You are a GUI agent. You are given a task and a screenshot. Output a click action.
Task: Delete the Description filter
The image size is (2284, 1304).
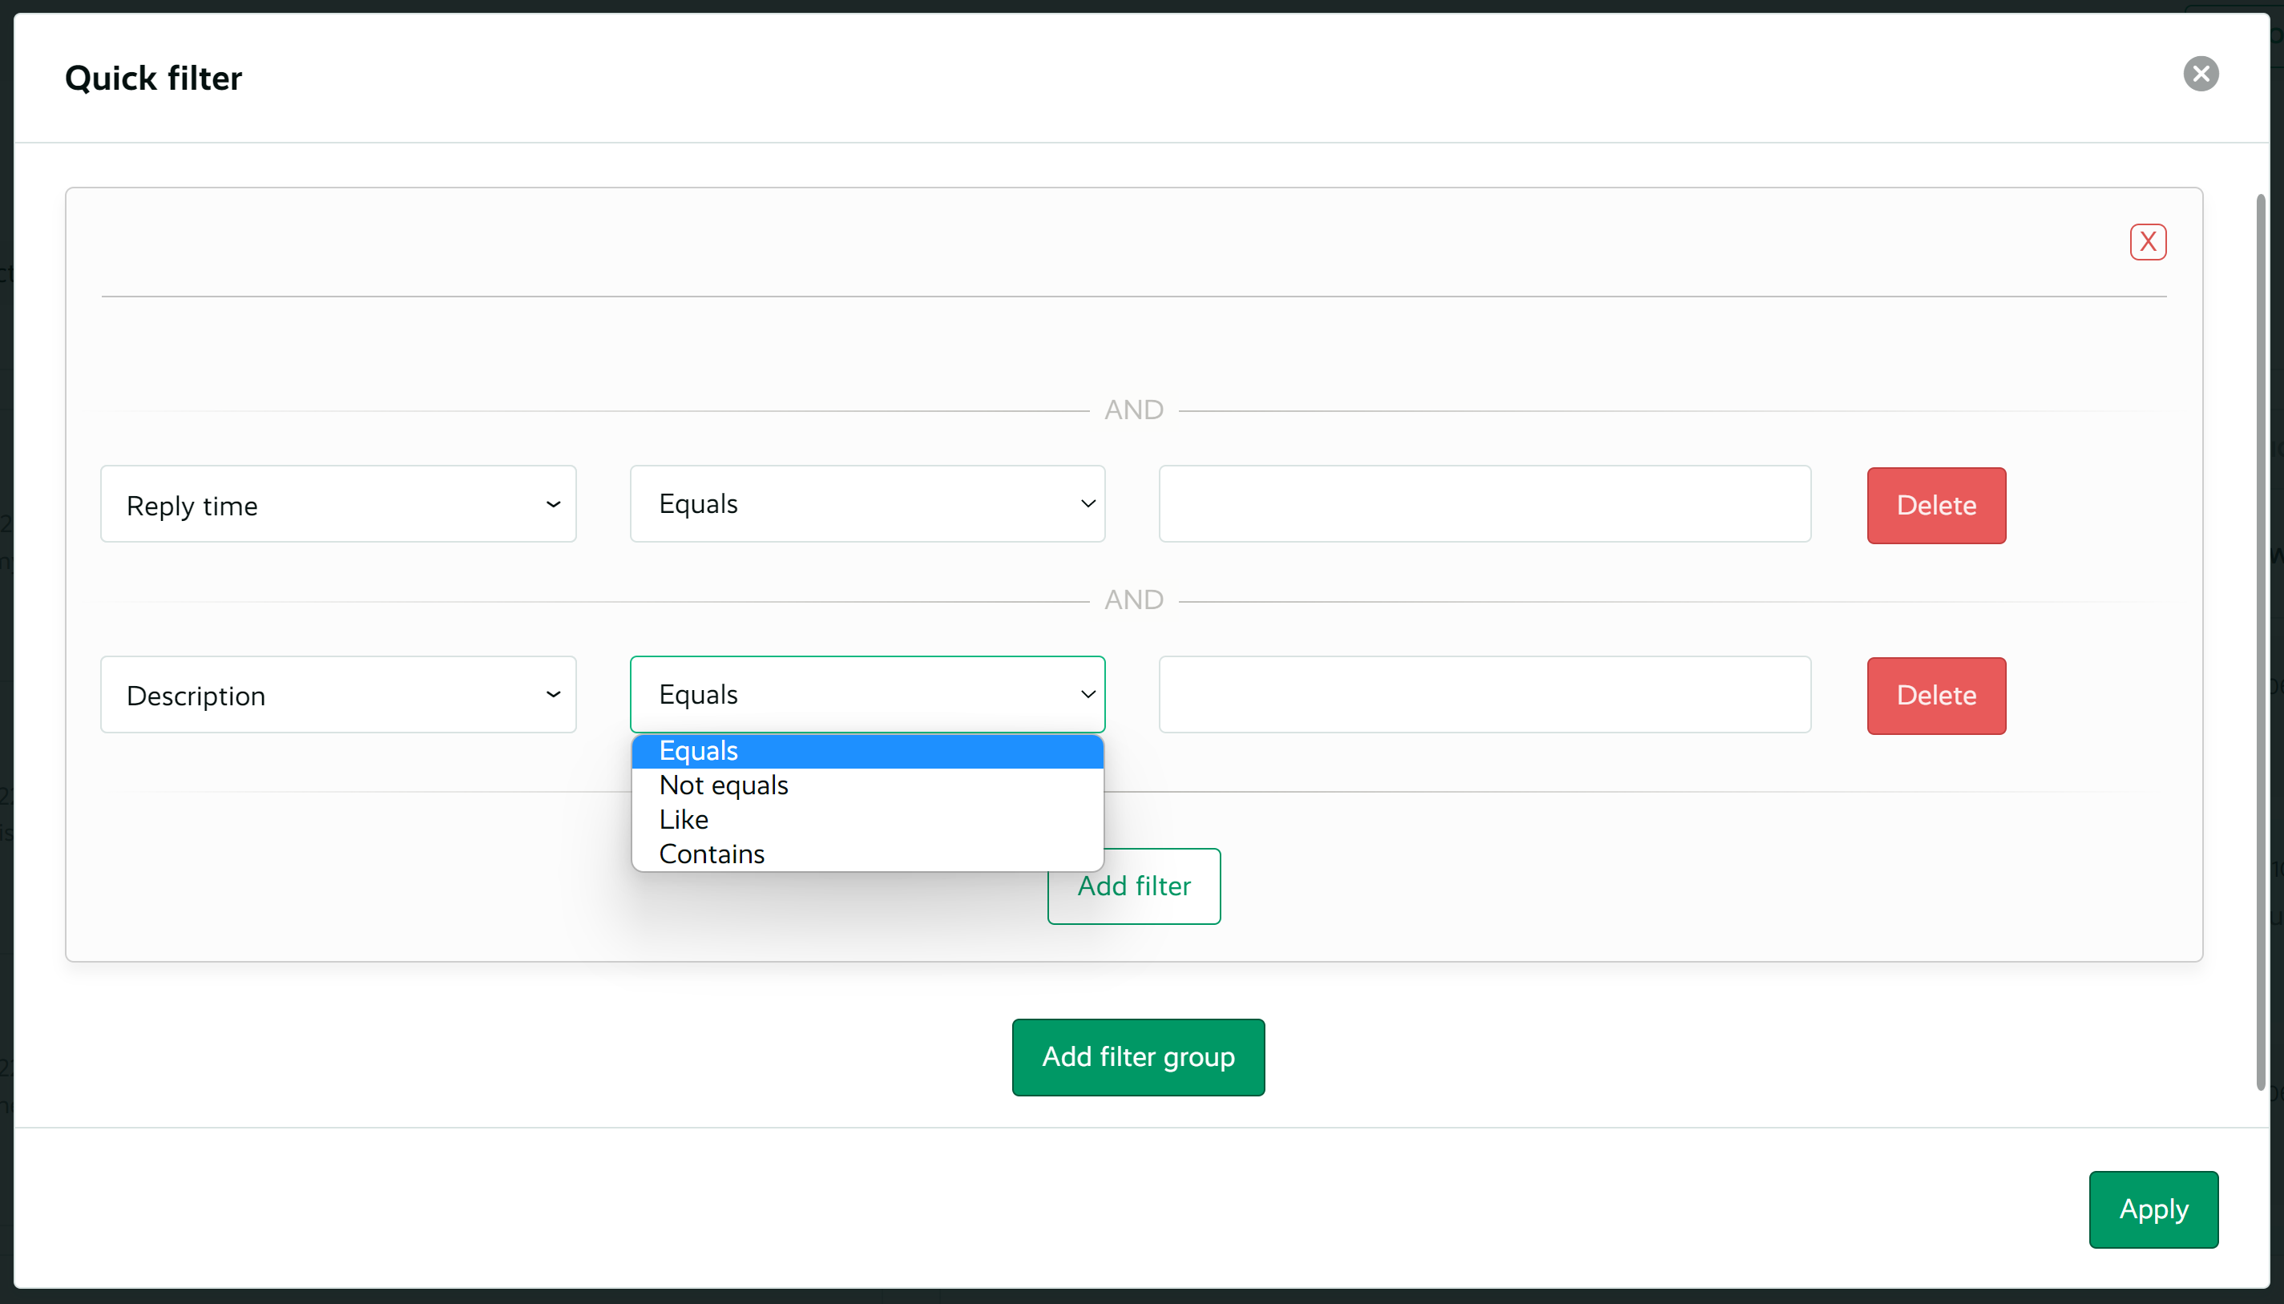click(1935, 696)
